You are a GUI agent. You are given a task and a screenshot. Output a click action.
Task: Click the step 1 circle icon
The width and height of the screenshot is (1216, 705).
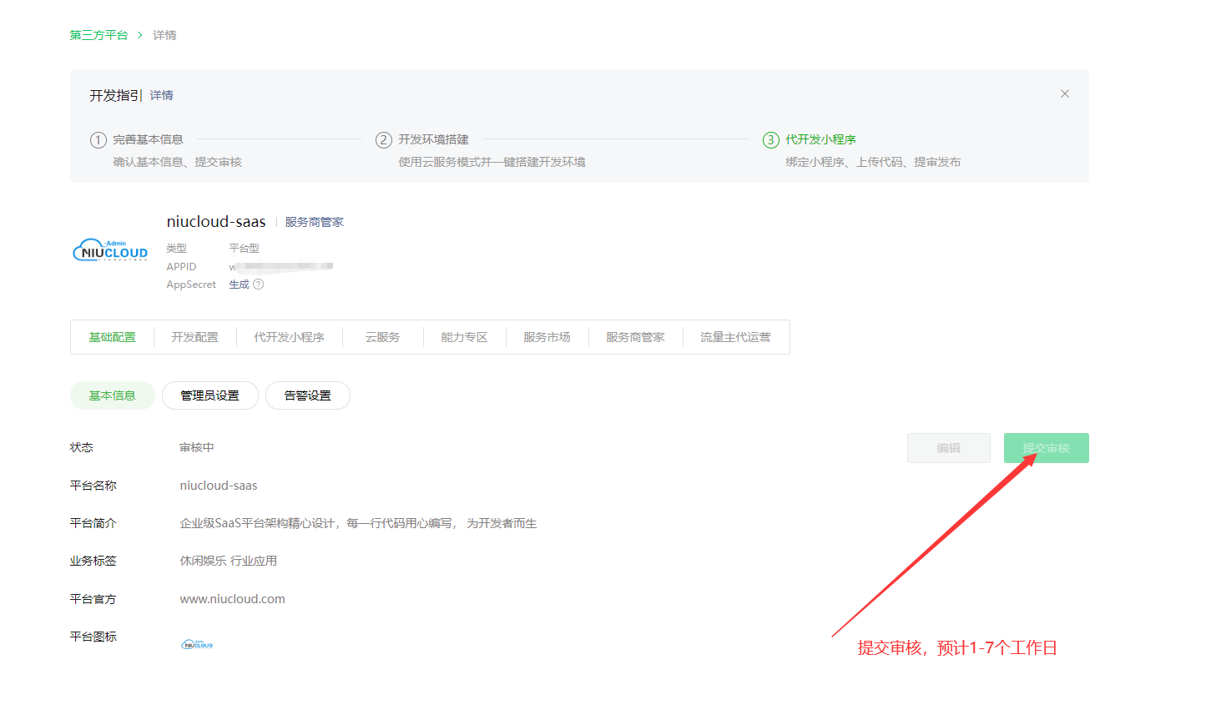98,140
